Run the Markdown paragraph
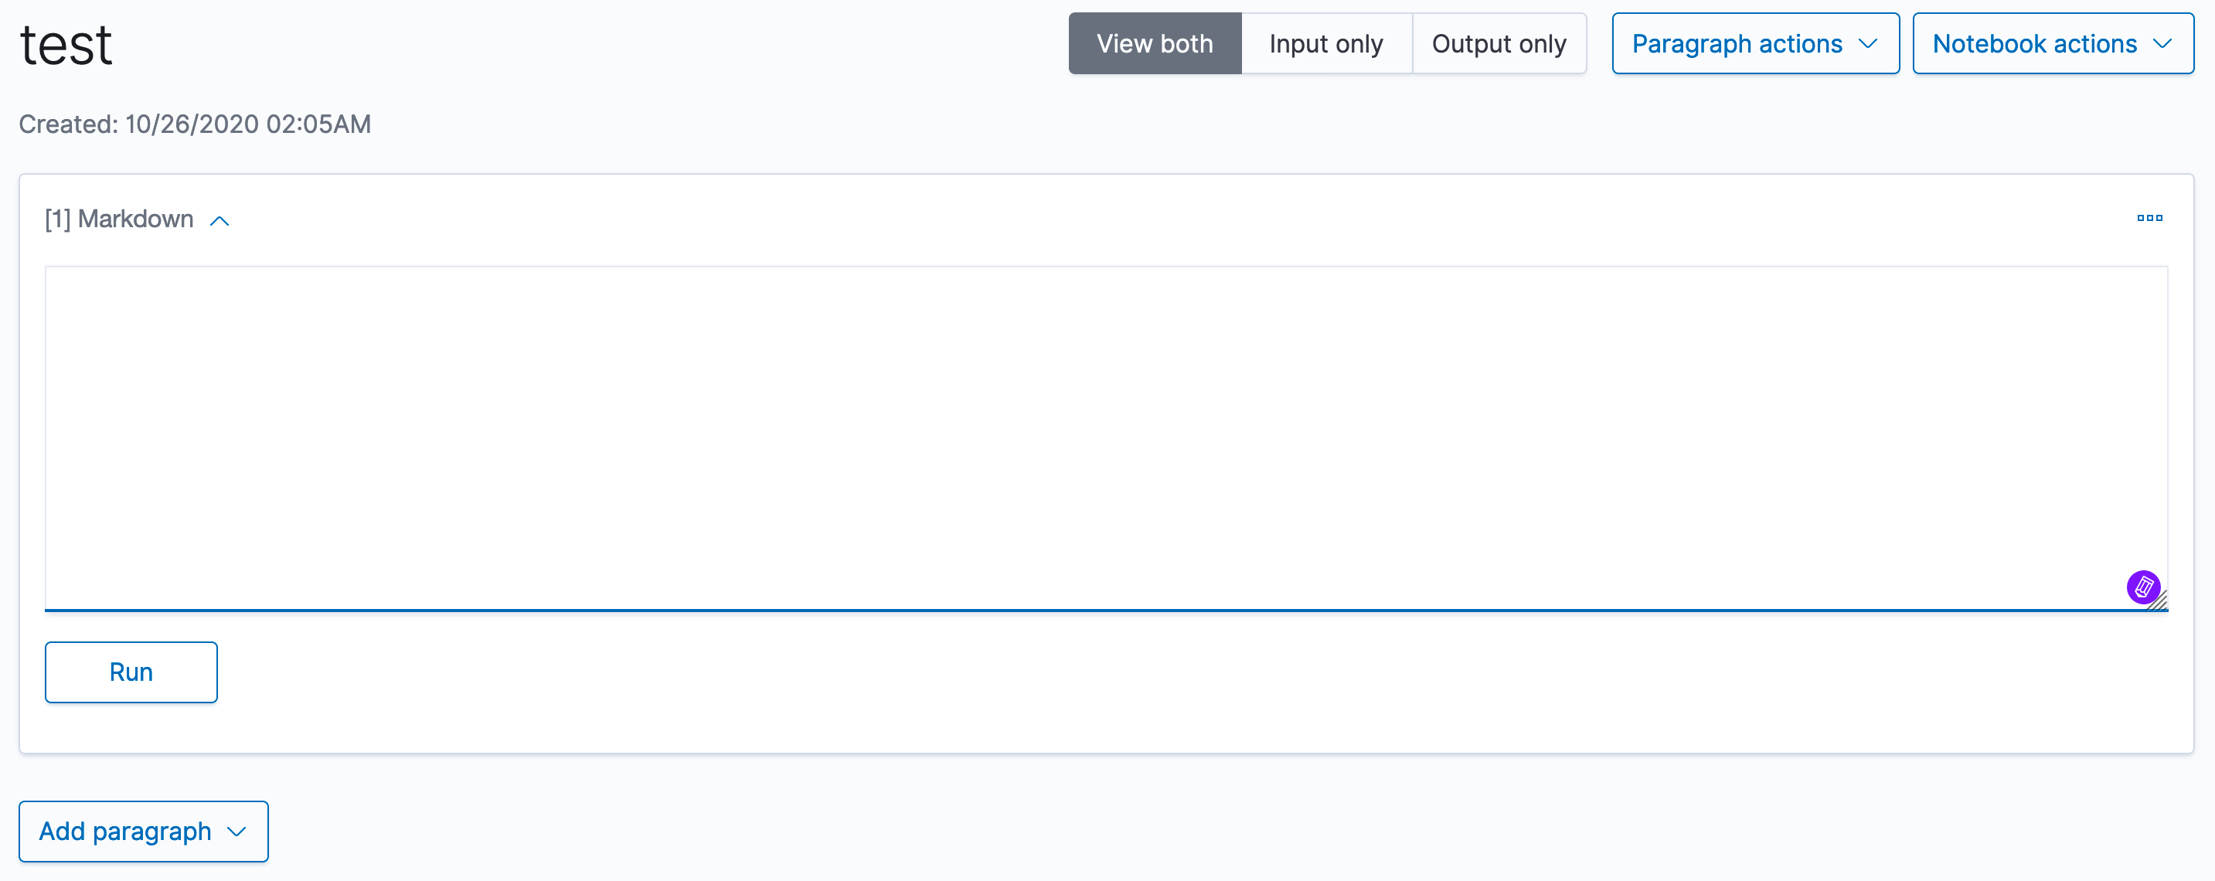 click(131, 672)
